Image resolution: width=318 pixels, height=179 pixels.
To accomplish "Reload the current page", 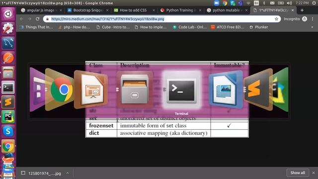I will tap(38, 19).
